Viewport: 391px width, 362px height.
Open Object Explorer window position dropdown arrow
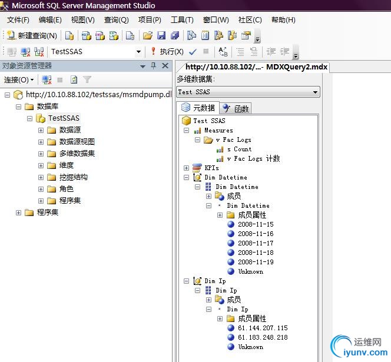(143, 67)
